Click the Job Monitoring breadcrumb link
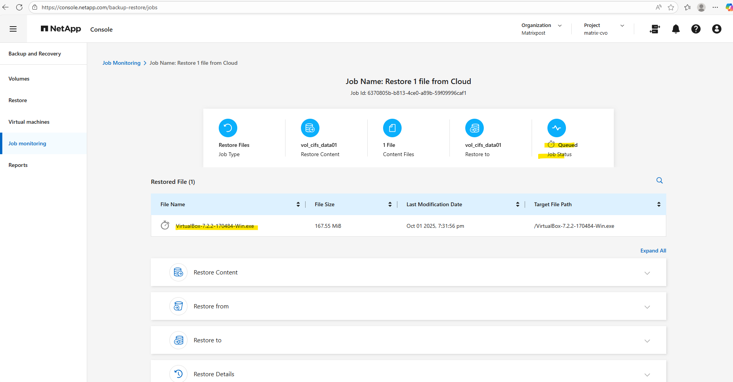The width and height of the screenshot is (733, 382). coord(121,63)
